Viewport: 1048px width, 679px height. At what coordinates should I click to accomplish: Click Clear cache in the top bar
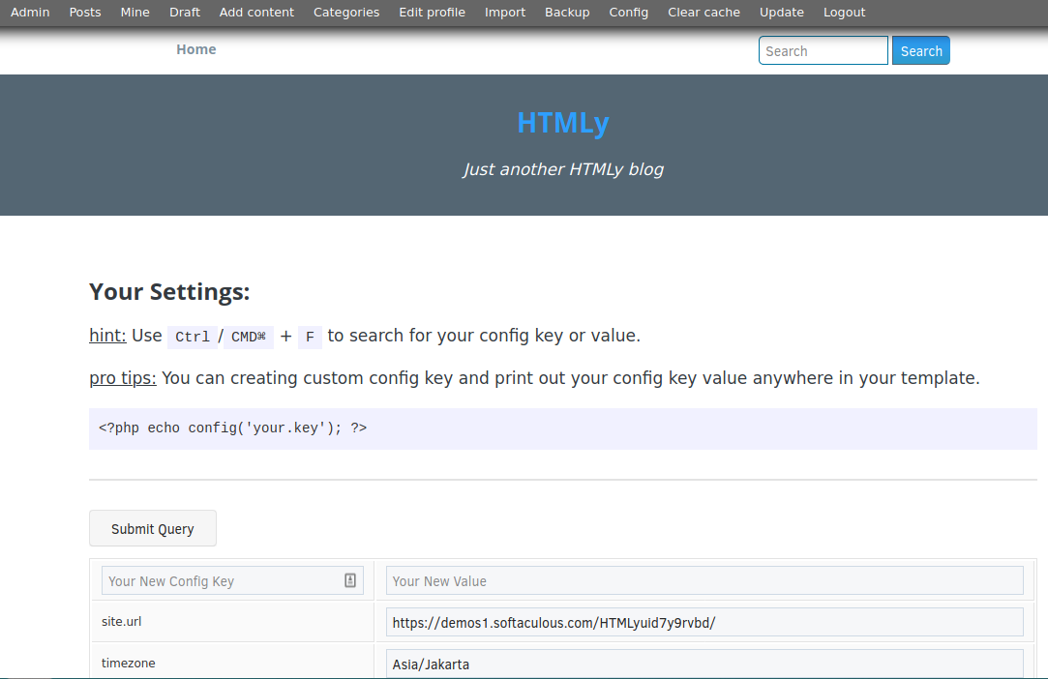[704, 12]
